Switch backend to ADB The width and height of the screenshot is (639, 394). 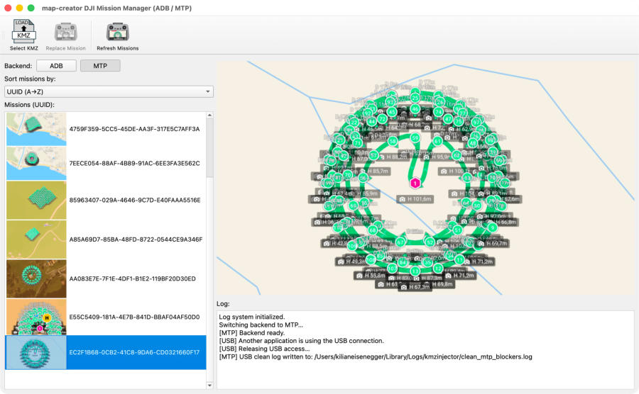click(x=56, y=66)
